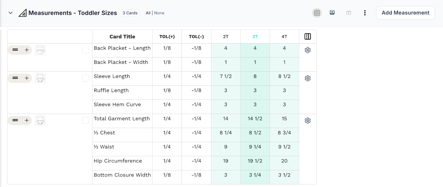Screen dimensions: 443x187
Task: Edit the 2T value 8 1/4 for ½ Chest
Action: (226, 135)
